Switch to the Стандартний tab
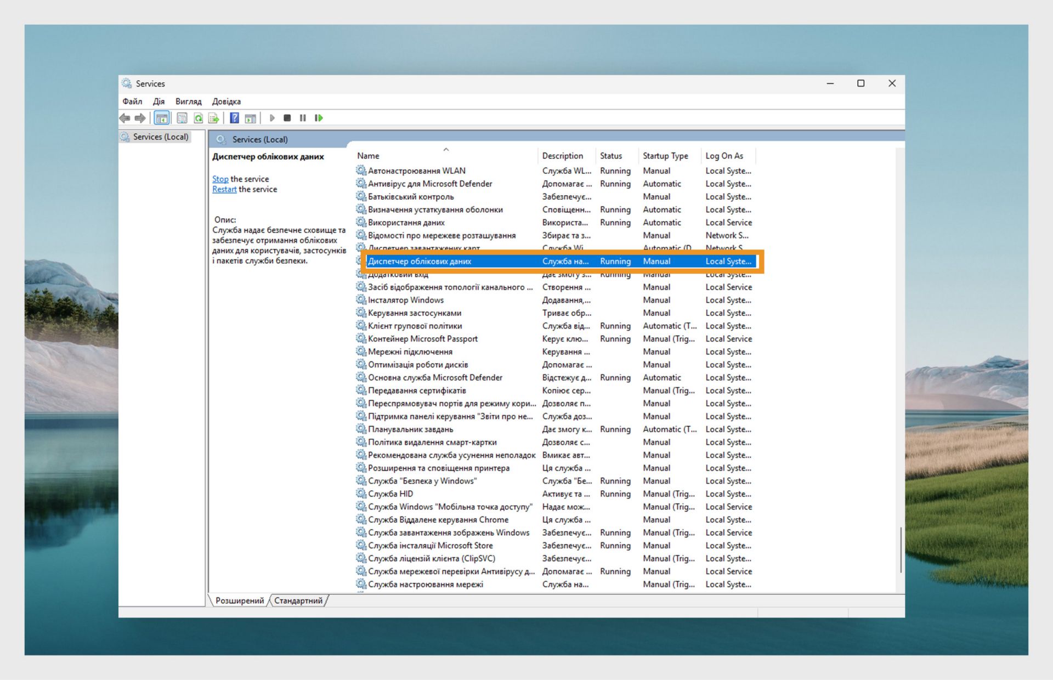The width and height of the screenshot is (1053, 680). (x=298, y=600)
